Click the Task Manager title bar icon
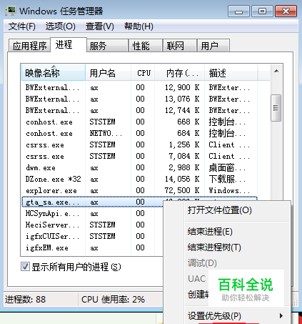 [x=11, y=11]
